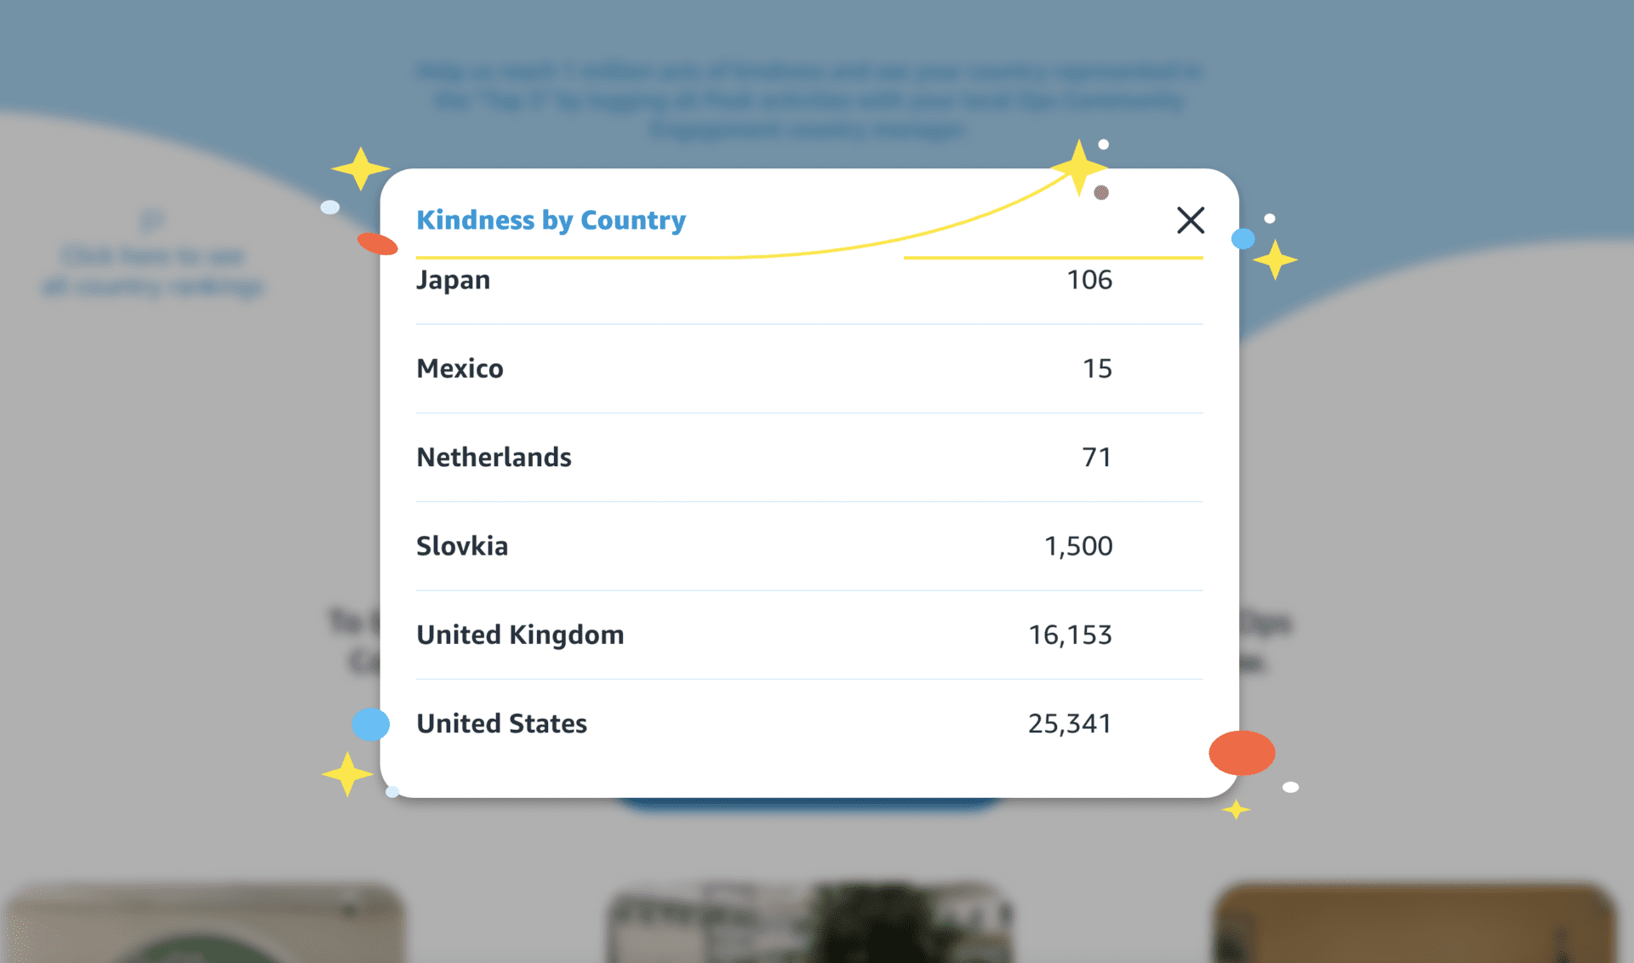1634x963 pixels.
Task: Click the Mexico country name
Action: pos(460,368)
